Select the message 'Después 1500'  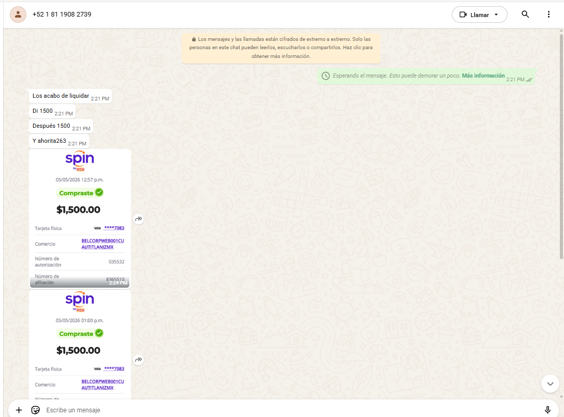click(61, 126)
